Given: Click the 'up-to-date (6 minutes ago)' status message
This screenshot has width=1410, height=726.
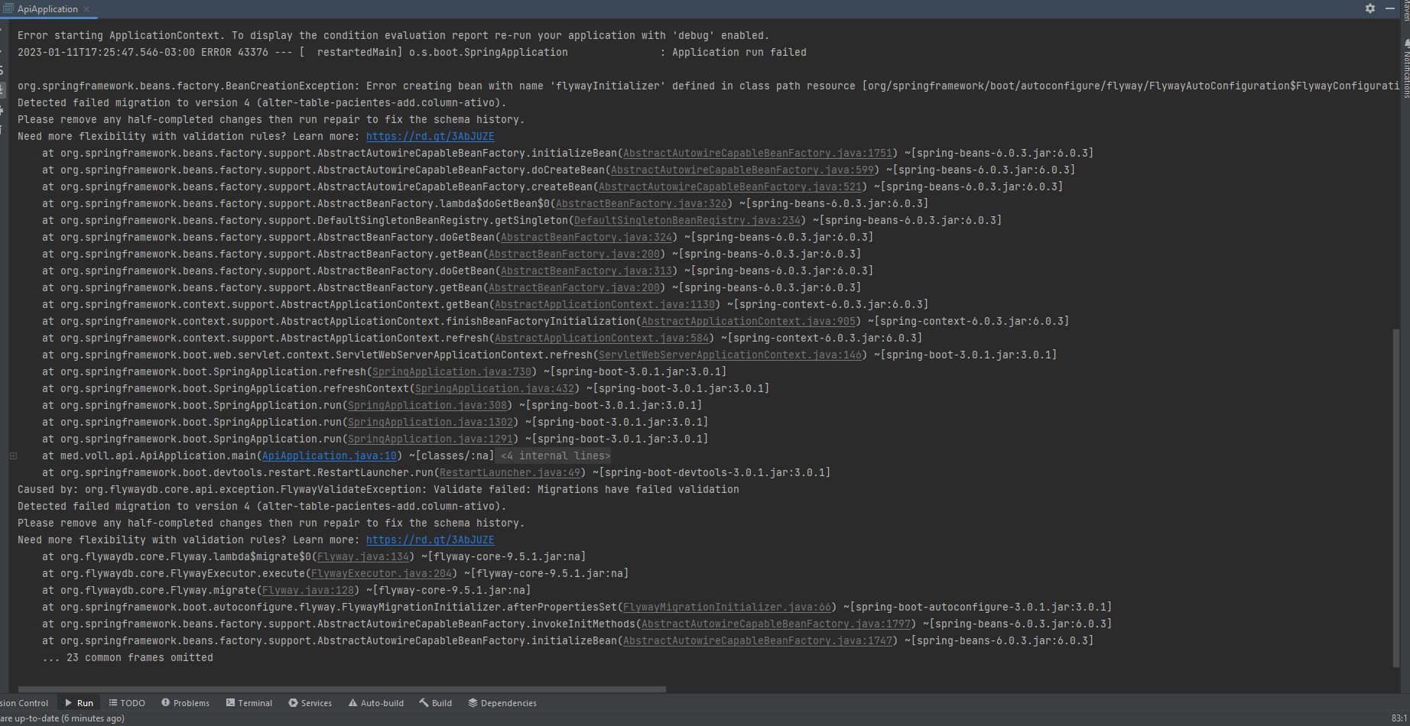Looking at the screenshot, I should (63, 718).
